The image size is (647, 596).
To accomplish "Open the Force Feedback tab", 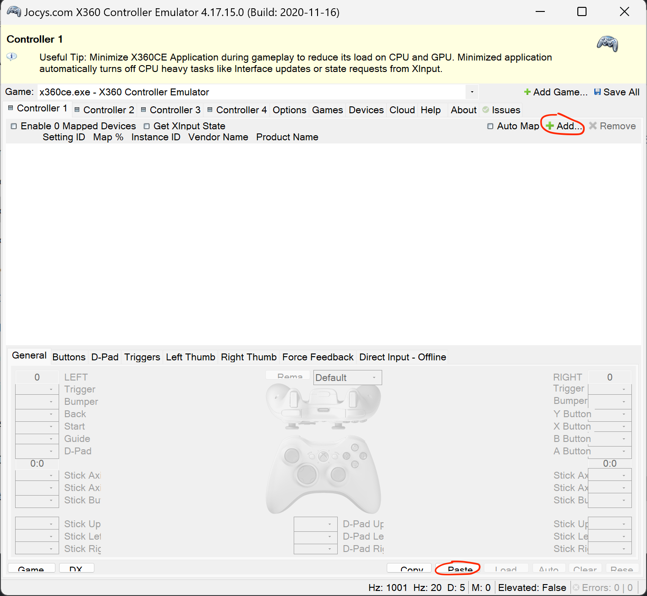I will (318, 357).
